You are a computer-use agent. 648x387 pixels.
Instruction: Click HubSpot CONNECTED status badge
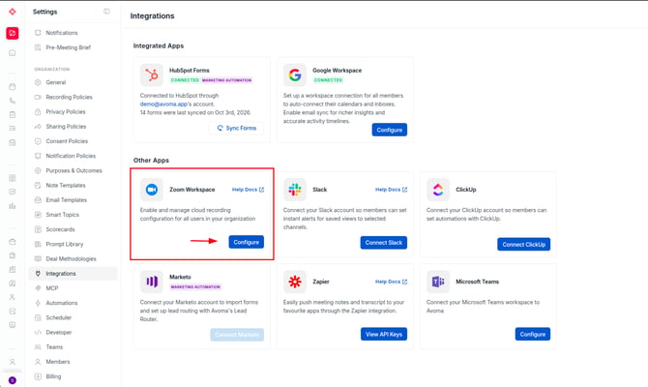(185, 80)
